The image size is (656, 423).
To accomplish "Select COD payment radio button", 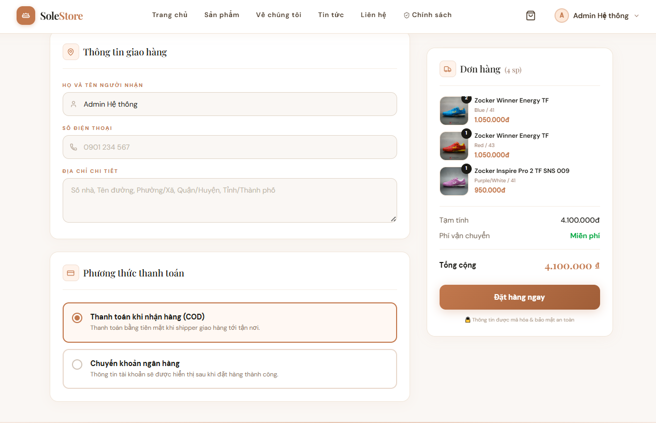I will point(77,317).
